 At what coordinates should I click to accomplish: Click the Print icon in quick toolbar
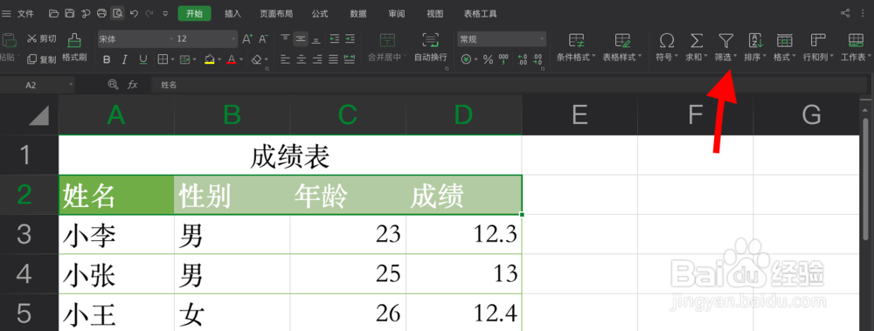click(101, 13)
